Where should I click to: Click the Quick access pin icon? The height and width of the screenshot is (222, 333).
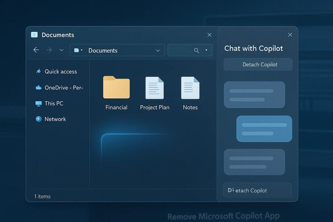click(38, 71)
